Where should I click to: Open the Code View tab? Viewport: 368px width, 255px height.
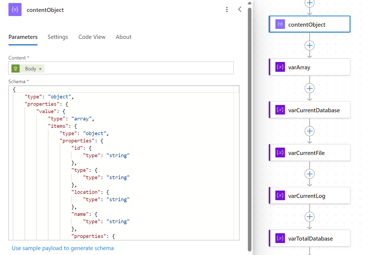pyautogui.click(x=92, y=37)
